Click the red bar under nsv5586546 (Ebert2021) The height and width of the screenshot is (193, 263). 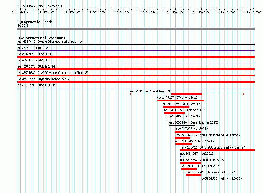coord(184,144)
